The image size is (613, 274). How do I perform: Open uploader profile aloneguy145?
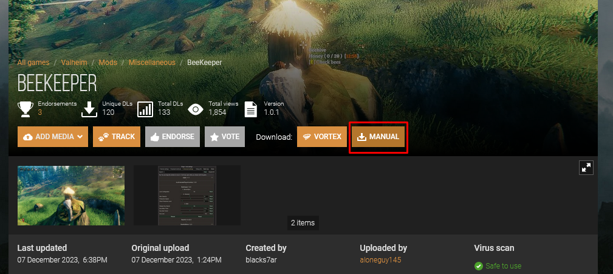pyautogui.click(x=380, y=260)
